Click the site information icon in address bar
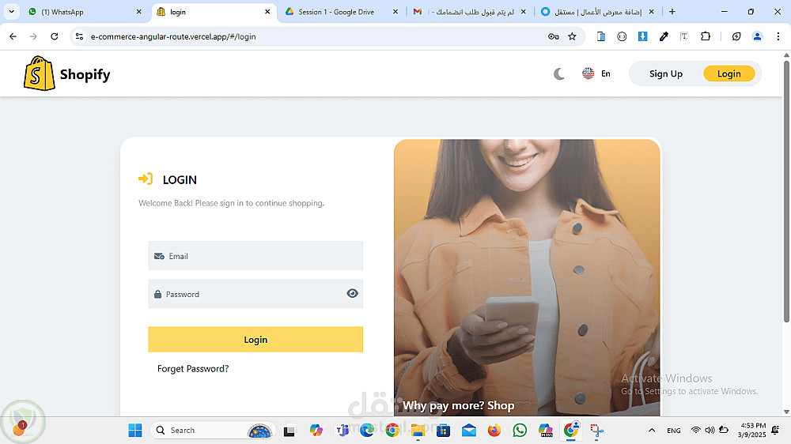 click(x=79, y=36)
